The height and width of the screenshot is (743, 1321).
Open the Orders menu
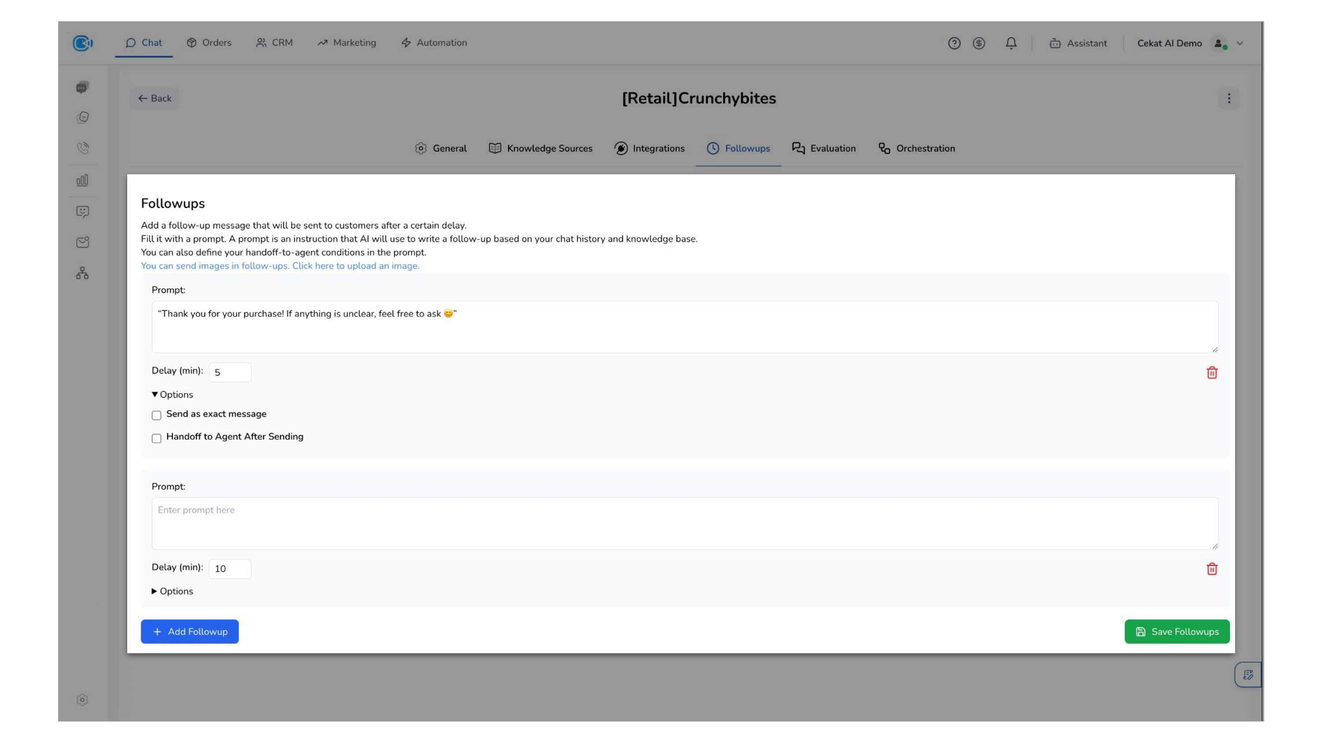(209, 43)
